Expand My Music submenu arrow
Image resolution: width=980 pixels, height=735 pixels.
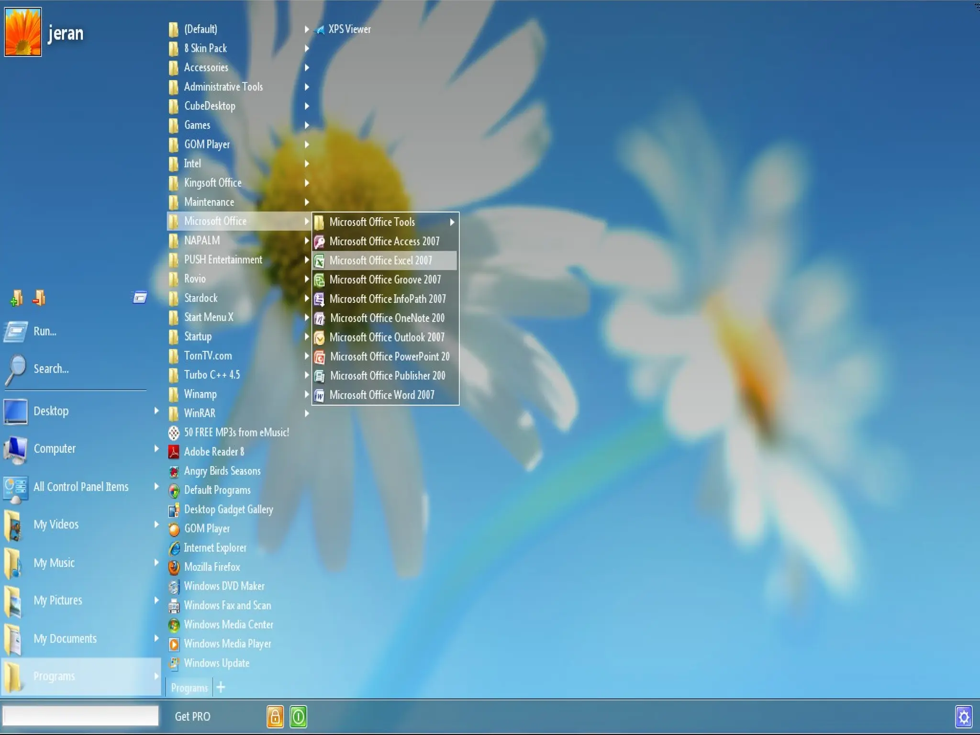click(156, 562)
